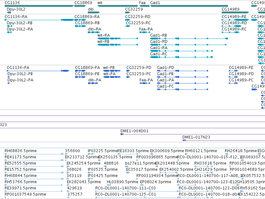The width and height of the screenshot is (265, 199).
Task: Click the CG18869-RB transcript label
Action: point(87,23)
